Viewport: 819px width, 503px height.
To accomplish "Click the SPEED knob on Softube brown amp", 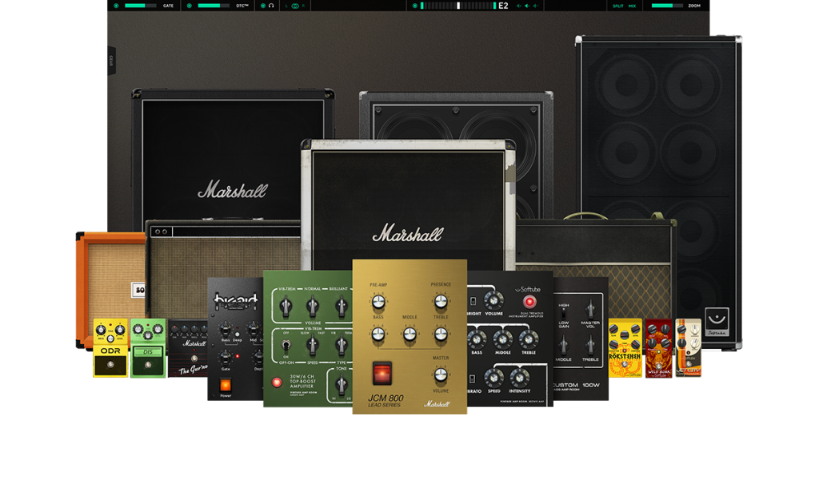I will (x=493, y=378).
